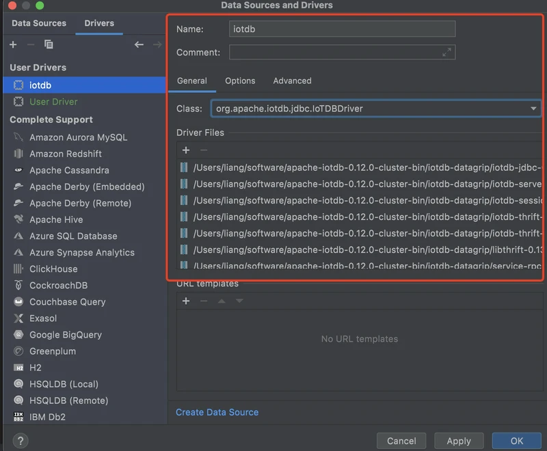Open the Advanced tab
Viewport: 547px width, 451px height.
click(292, 81)
